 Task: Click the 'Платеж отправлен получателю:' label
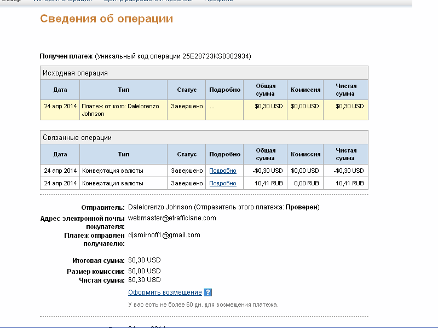(94, 239)
